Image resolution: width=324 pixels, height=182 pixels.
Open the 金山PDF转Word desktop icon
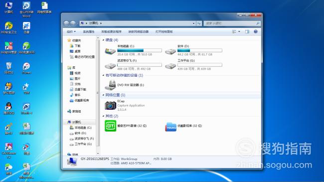[26, 9]
